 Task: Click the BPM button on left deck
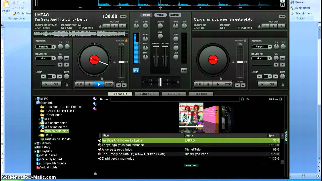pyautogui.click(x=123, y=16)
